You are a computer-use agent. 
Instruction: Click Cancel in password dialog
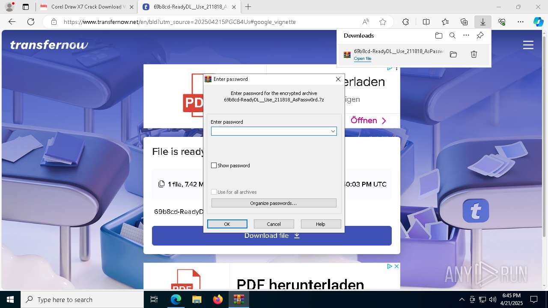[274, 224]
